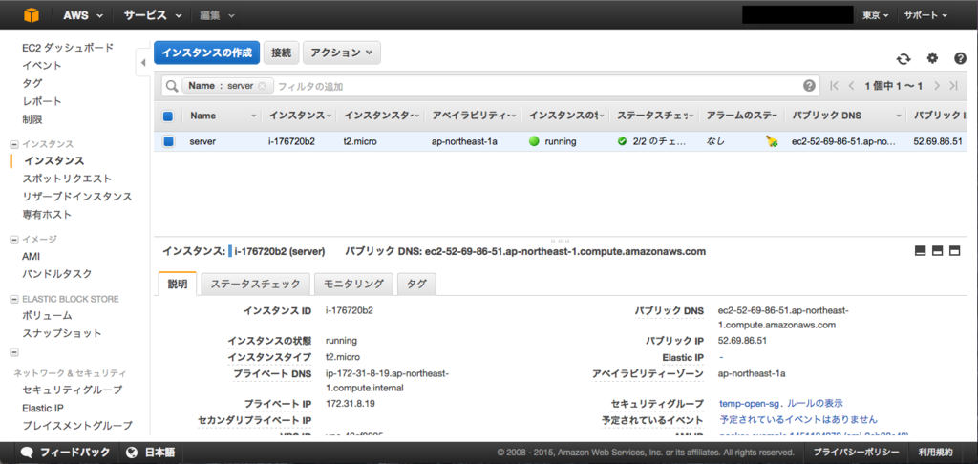Select Elastic IP in sidebar

42,408
